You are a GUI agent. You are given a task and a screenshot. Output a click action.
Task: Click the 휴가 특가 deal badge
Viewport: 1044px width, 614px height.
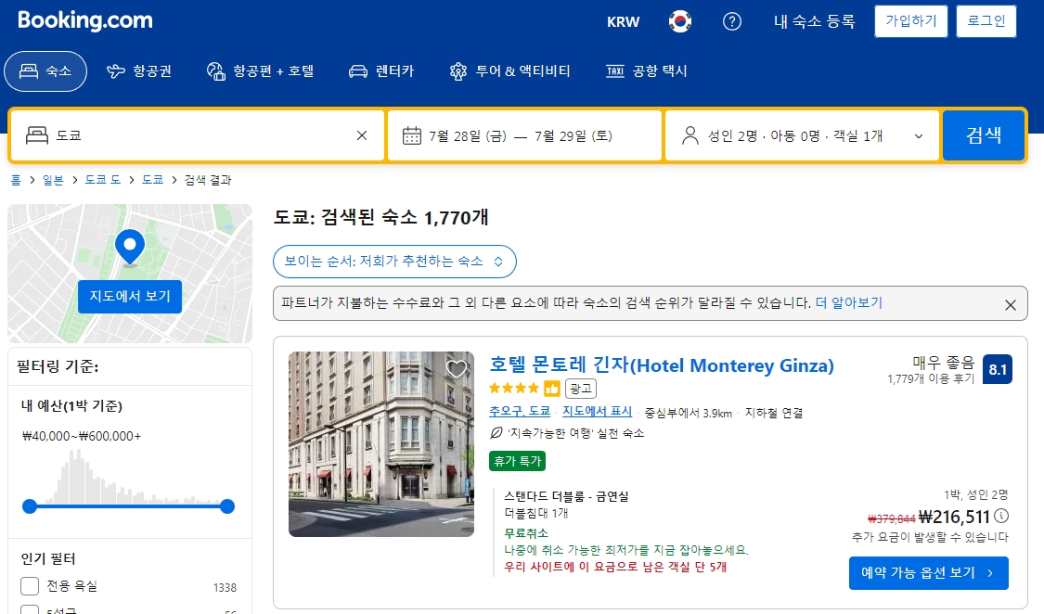[x=517, y=461]
